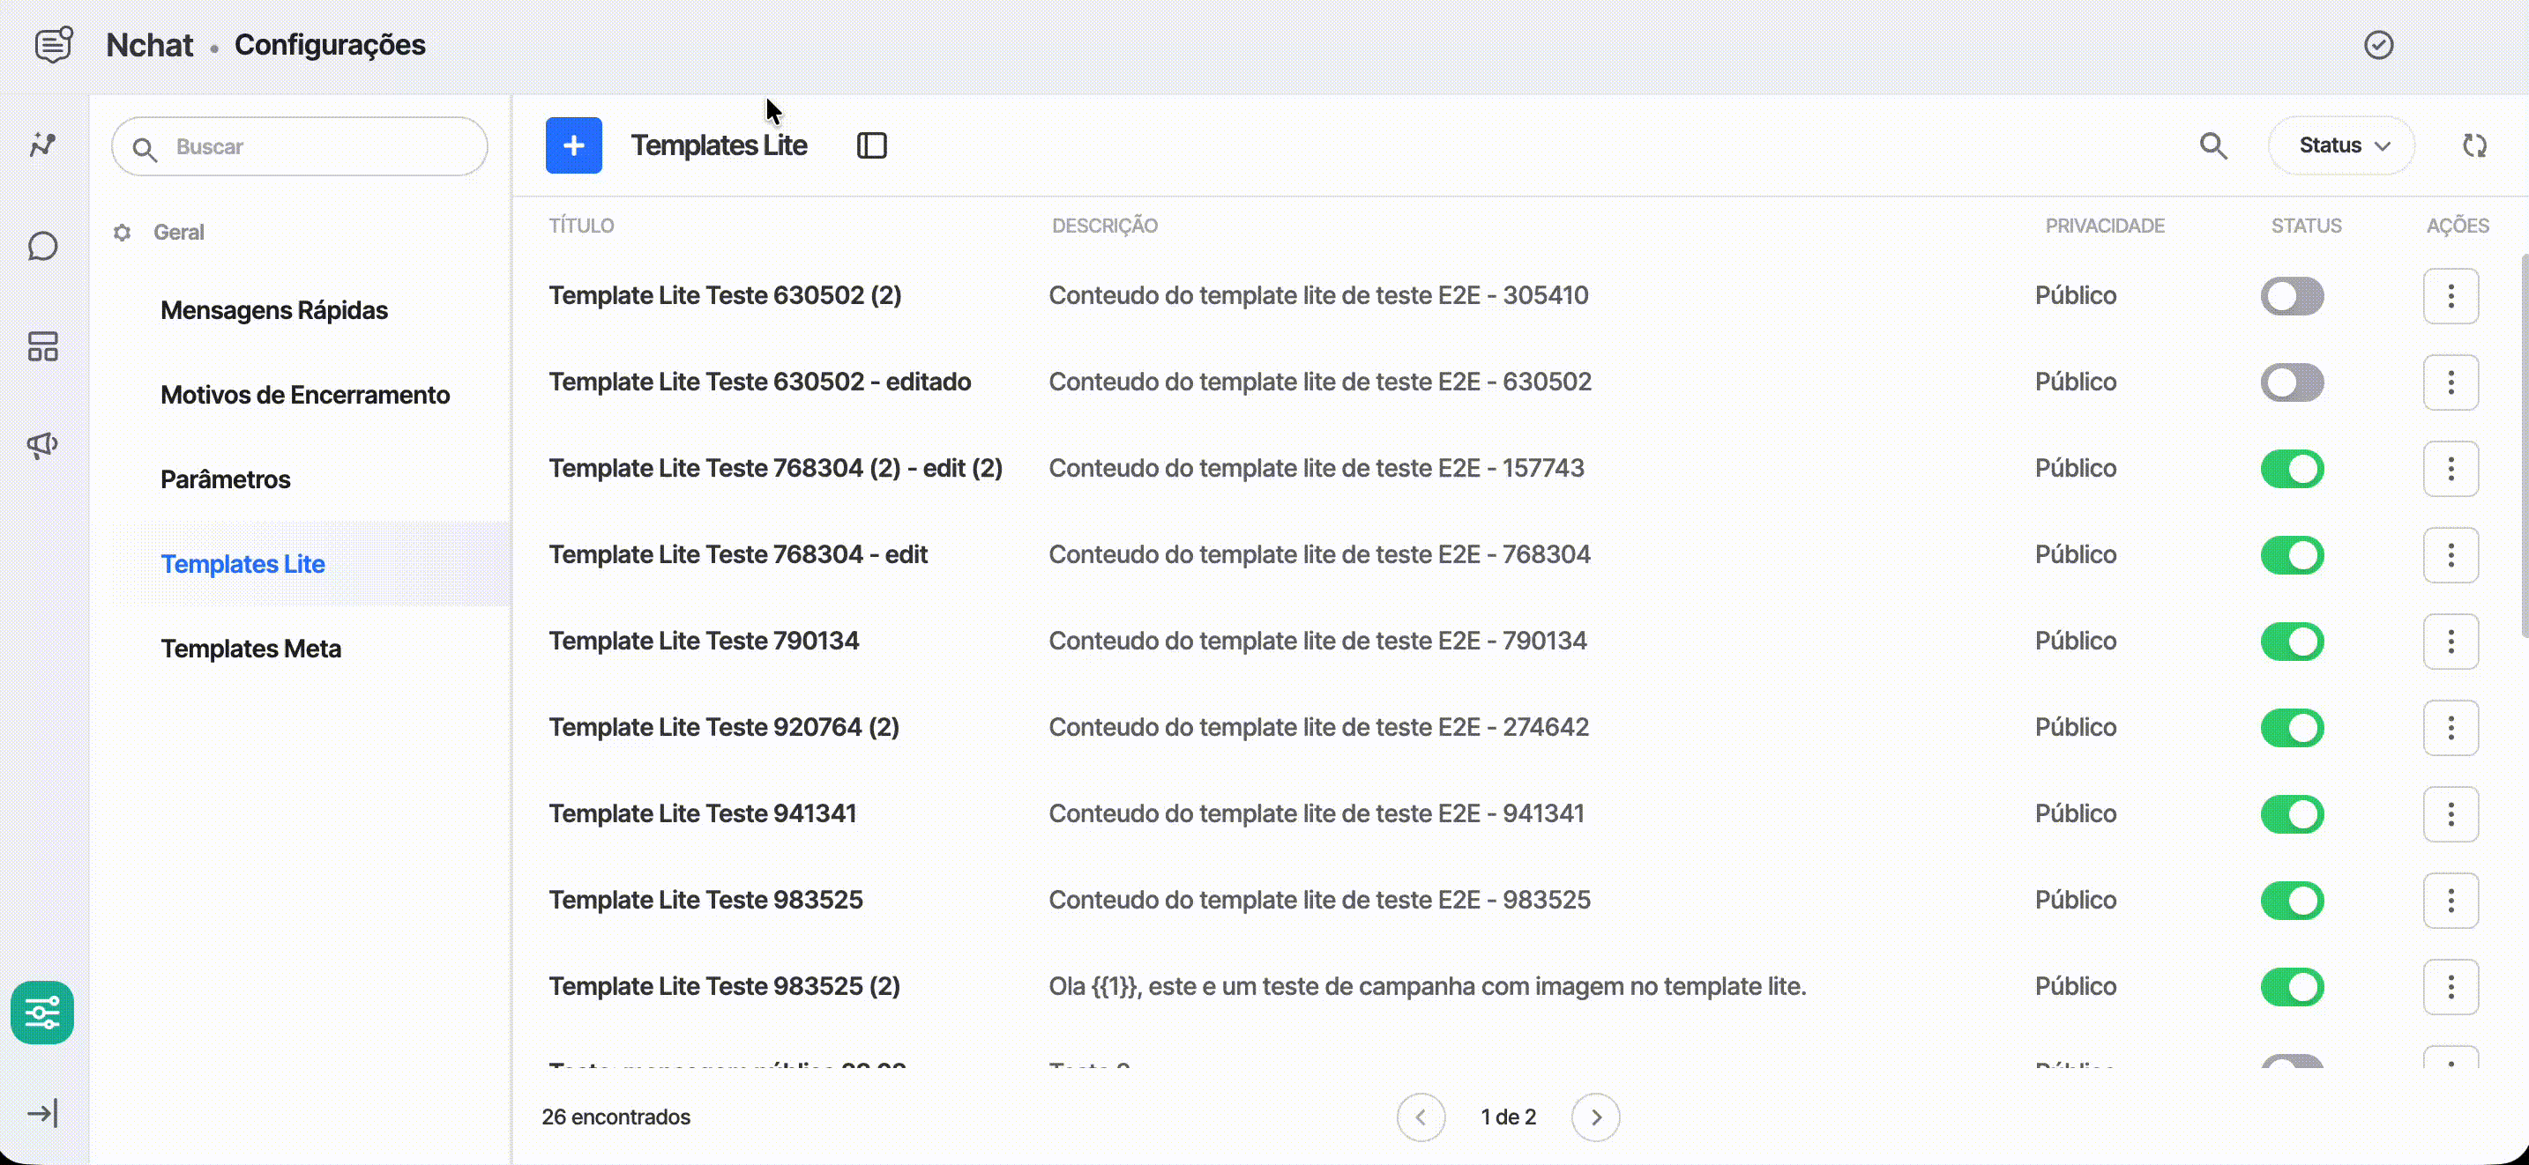Open actions menu for Template Lite Teste 983525
The width and height of the screenshot is (2529, 1165).
[2451, 900]
